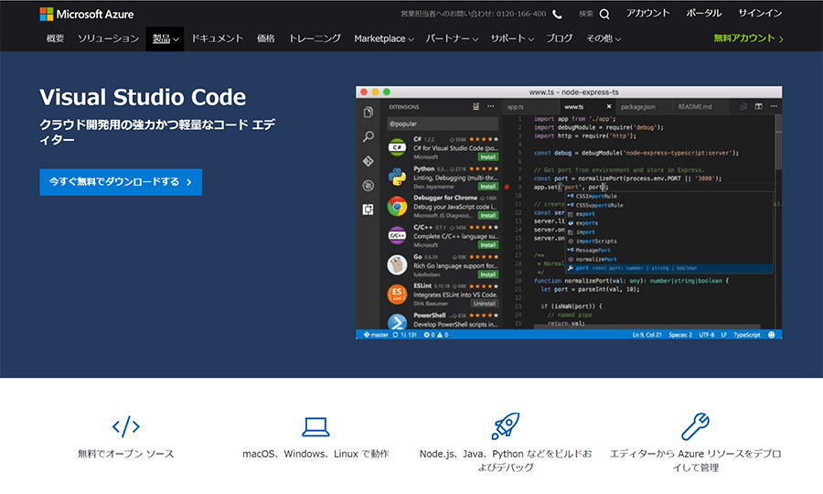Click the clear extensions list icon
This screenshot has height=494, width=823.
click(x=476, y=106)
